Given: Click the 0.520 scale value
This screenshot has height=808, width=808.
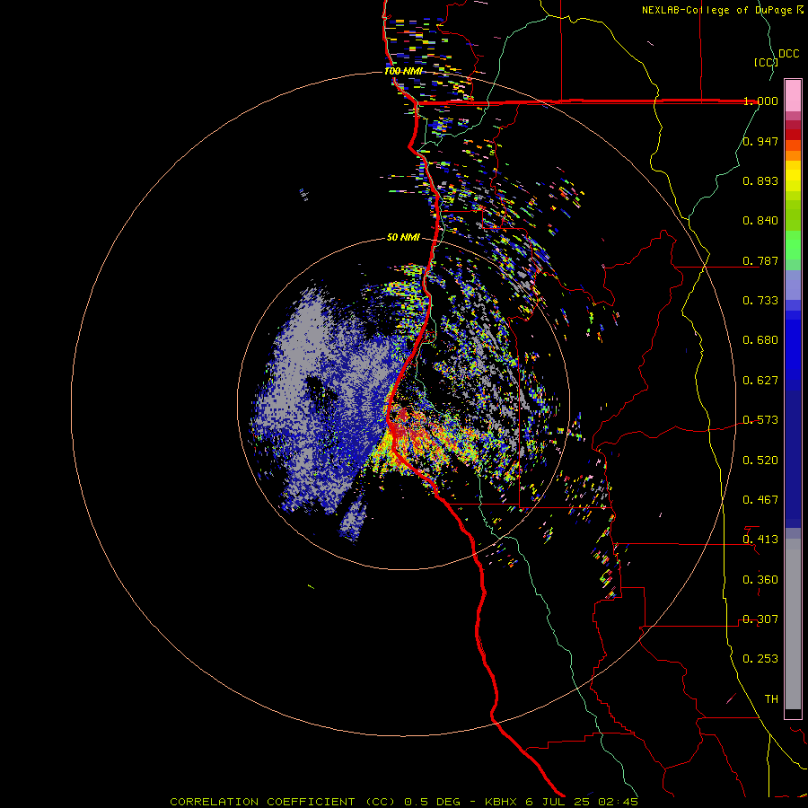Looking at the screenshot, I should (760, 461).
